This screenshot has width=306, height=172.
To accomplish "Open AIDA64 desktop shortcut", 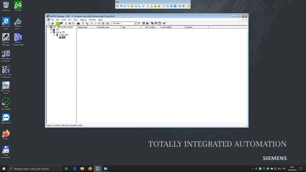I will click(18, 6).
